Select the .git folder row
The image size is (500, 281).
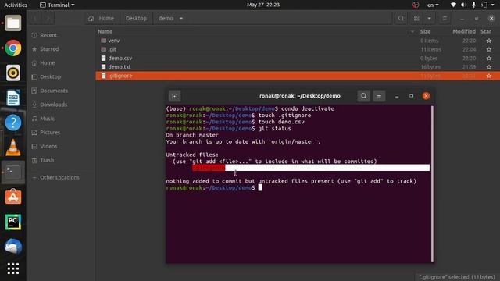[298, 49]
